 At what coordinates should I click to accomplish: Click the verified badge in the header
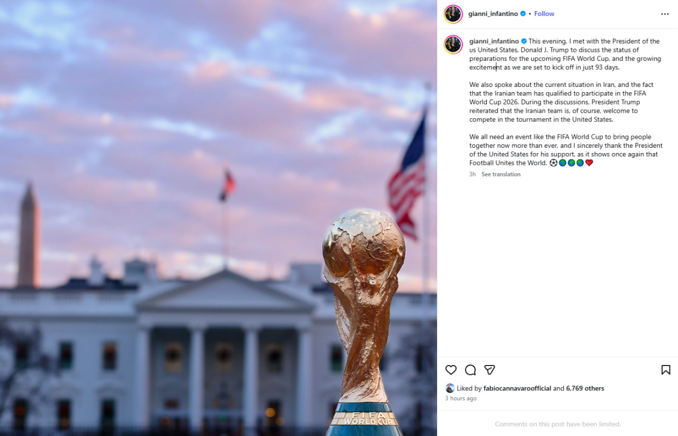(x=523, y=14)
